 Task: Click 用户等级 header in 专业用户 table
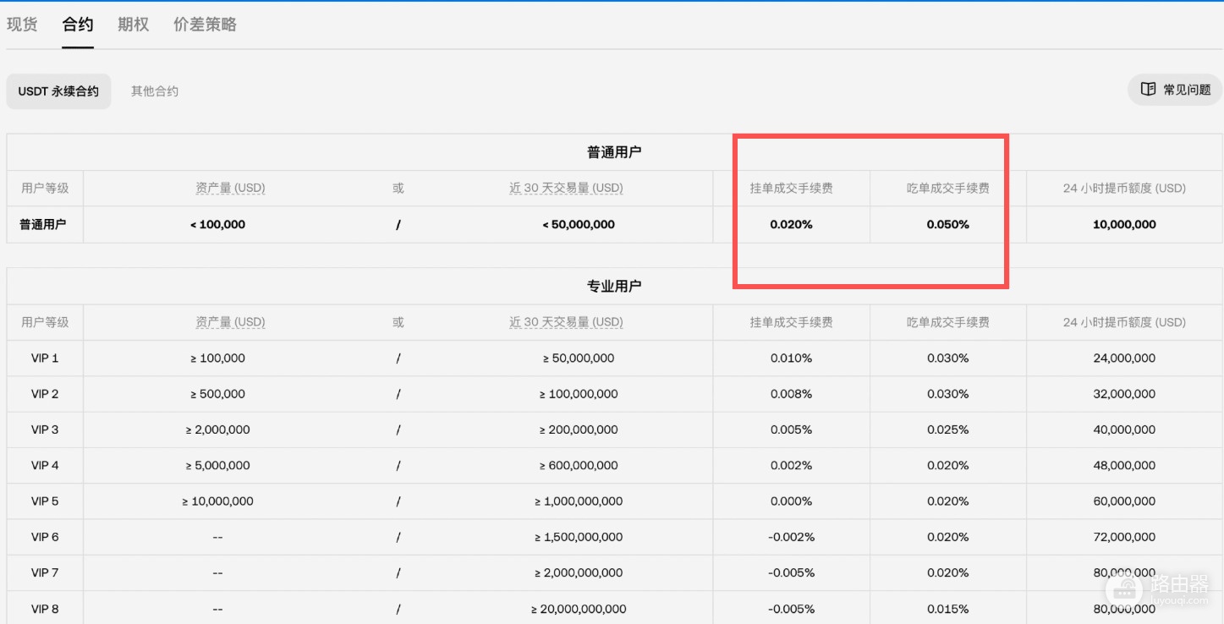tap(45, 322)
